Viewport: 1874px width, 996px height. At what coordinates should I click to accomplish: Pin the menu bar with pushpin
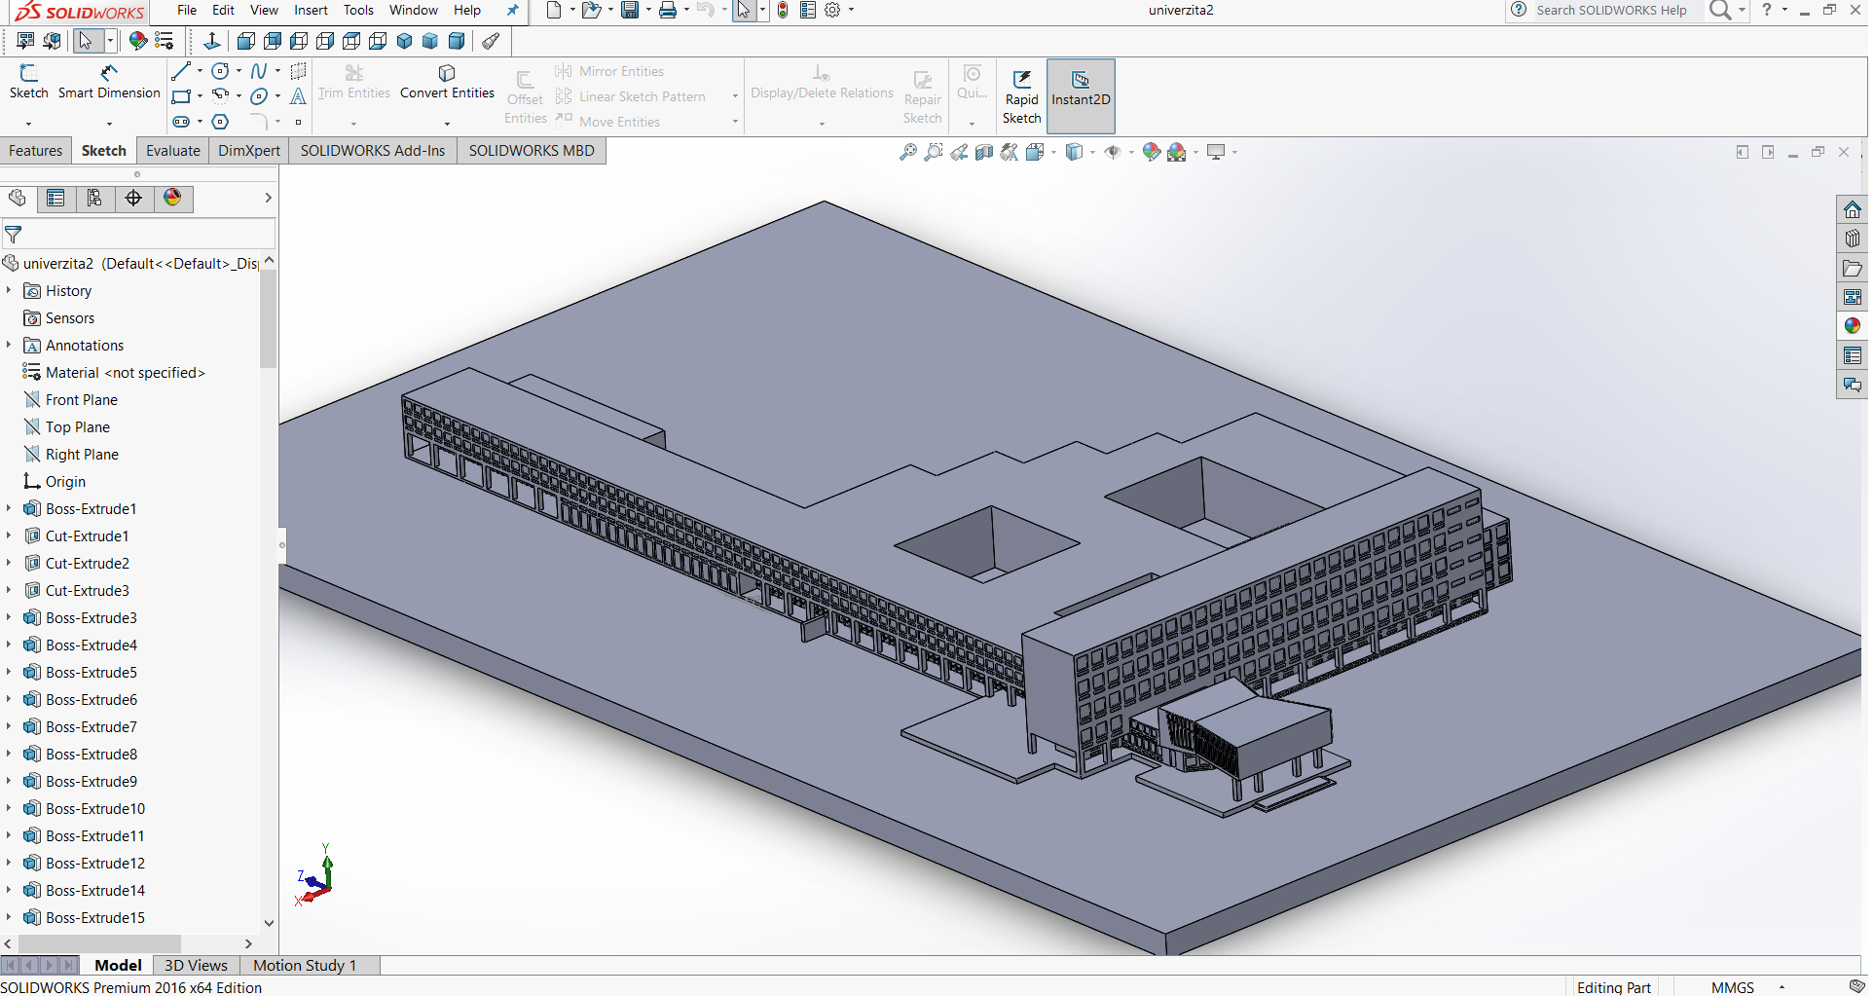pyautogui.click(x=513, y=10)
